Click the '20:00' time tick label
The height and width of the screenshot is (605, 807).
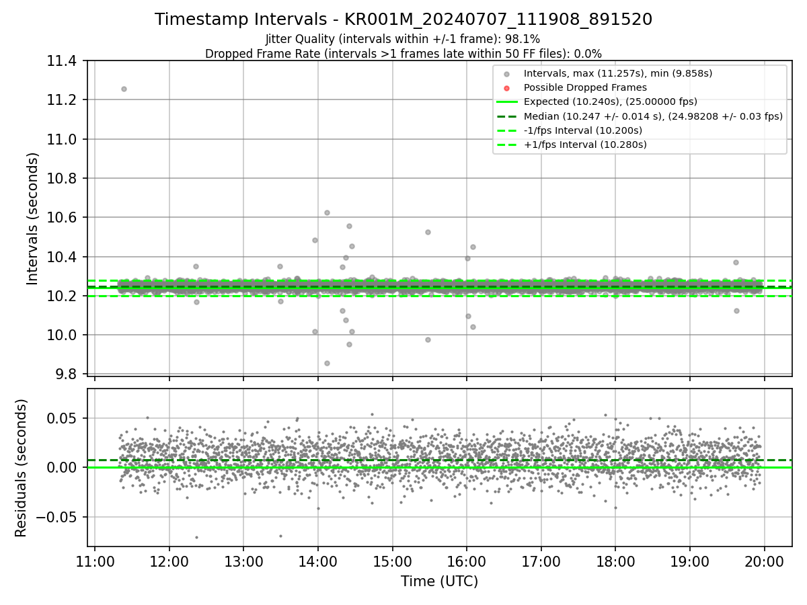coord(764,561)
